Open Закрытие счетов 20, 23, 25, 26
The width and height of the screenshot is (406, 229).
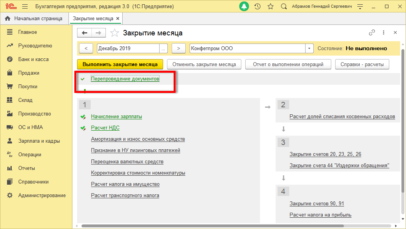pos(325,154)
